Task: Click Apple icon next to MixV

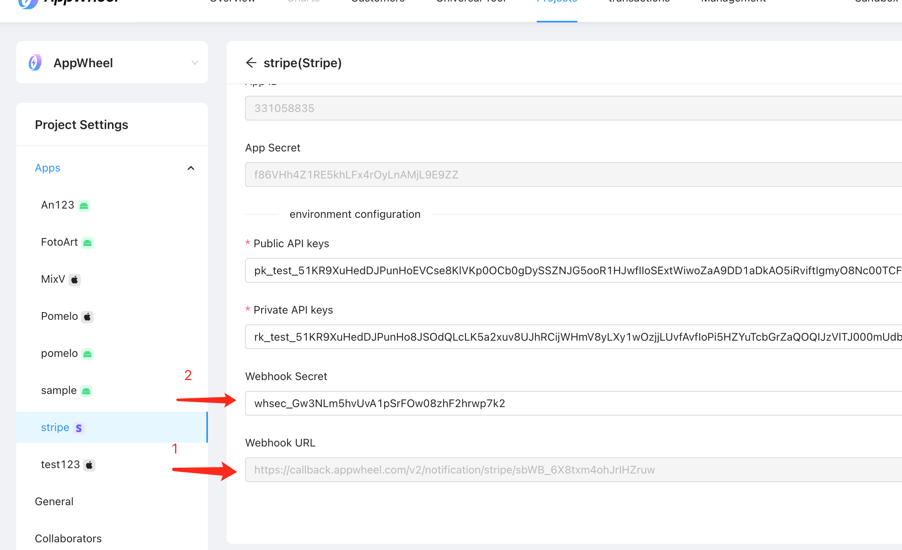Action: pyautogui.click(x=75, y=280)
